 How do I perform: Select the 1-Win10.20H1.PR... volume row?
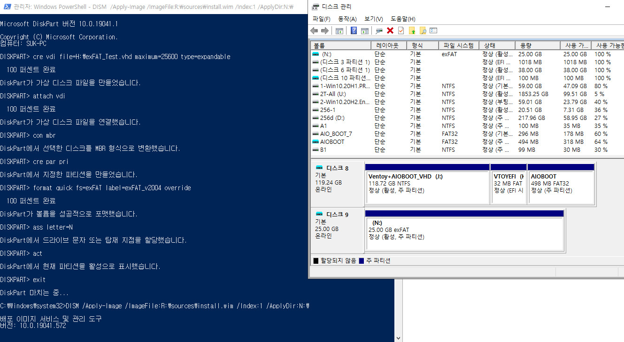[x=467, y=86]
